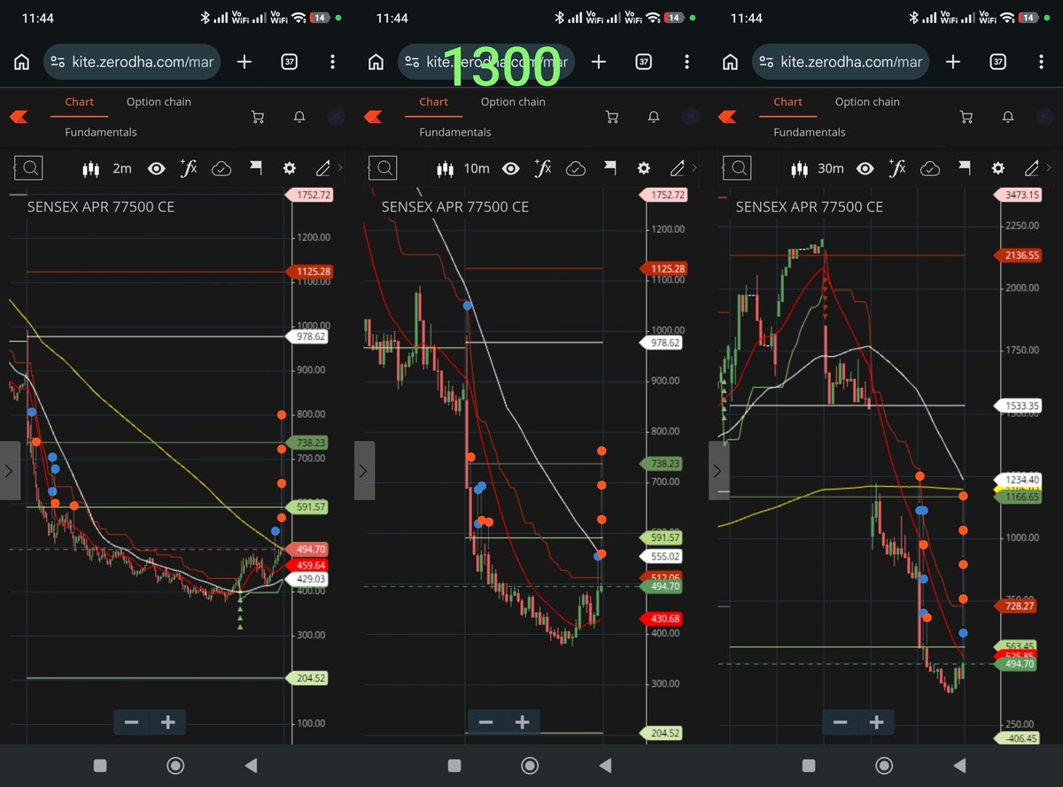Open fx studies in the 10m chart panel
This screenshot has height=787, width=1063.
[542, 168]
